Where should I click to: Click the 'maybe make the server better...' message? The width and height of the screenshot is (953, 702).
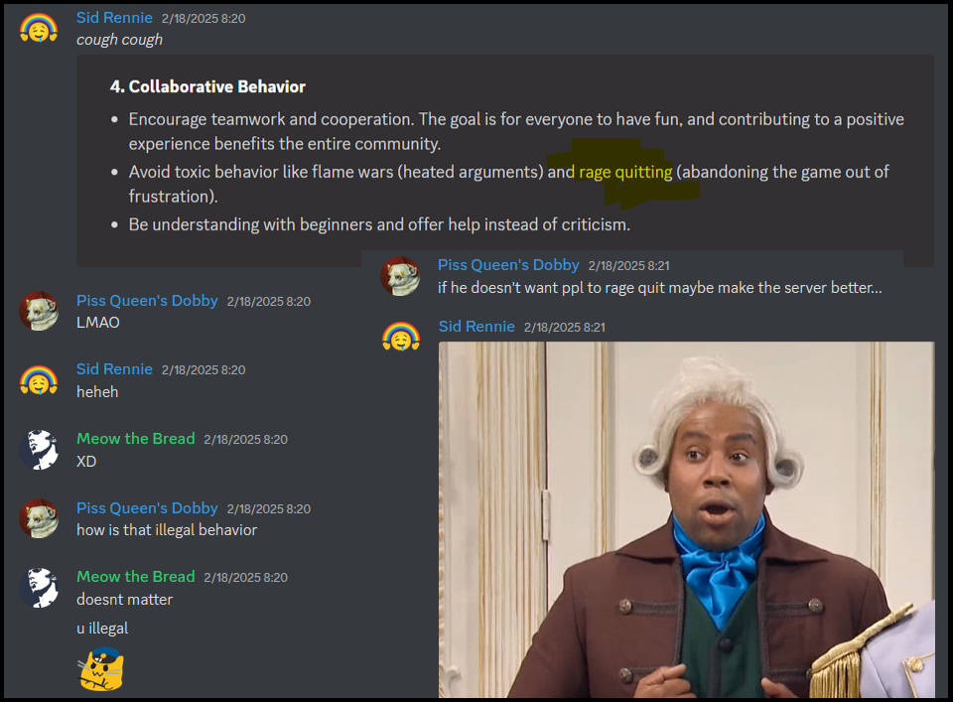[x=659, y=288]
